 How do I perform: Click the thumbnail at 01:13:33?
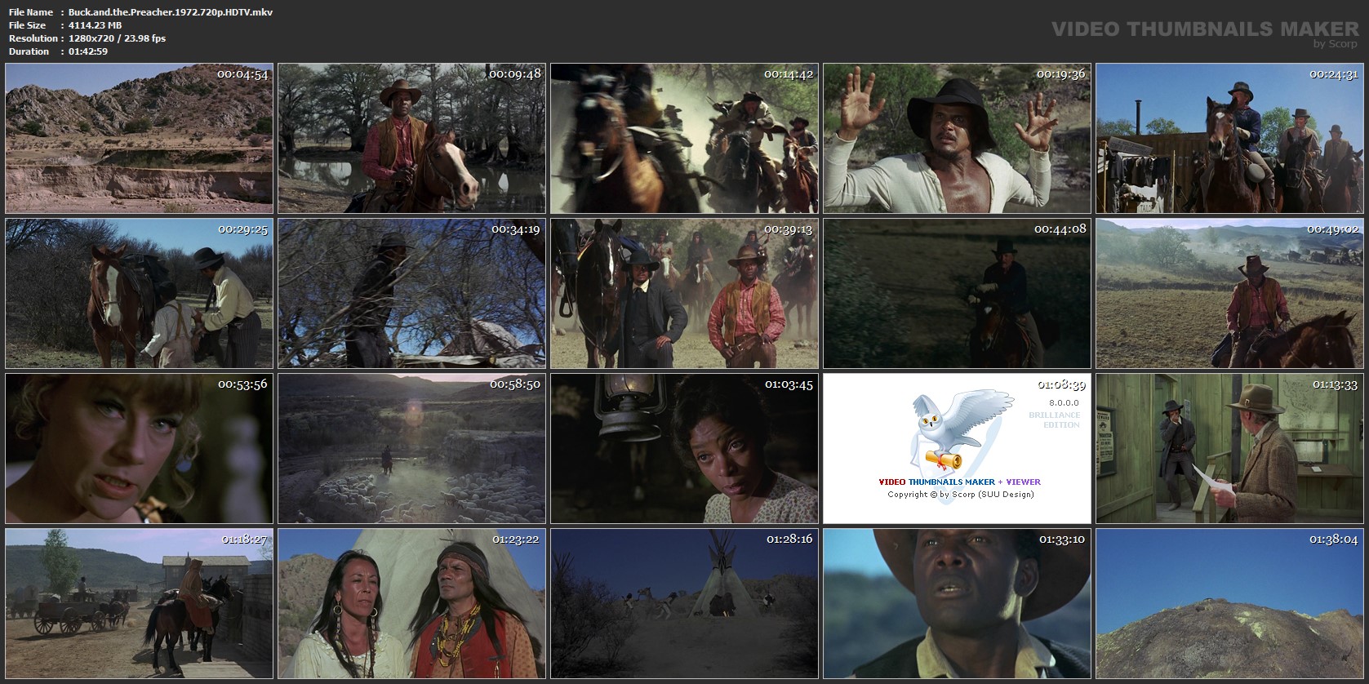1229,448
